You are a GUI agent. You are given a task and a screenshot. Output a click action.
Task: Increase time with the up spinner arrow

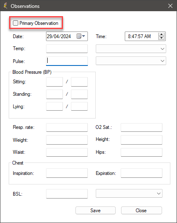click(x=161, y=34)
